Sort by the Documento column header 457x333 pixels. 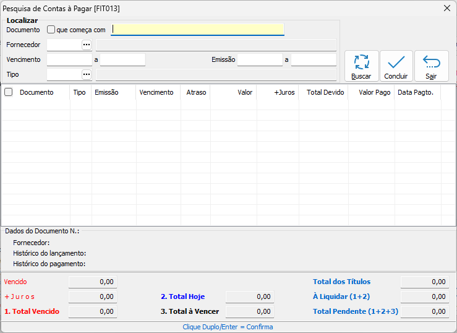(36, 92)
